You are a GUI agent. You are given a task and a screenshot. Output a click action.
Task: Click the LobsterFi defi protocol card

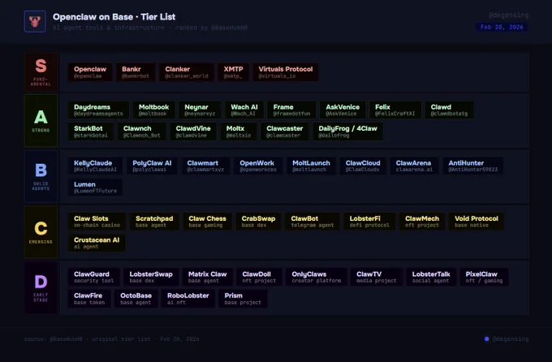[x=369, y=221]
